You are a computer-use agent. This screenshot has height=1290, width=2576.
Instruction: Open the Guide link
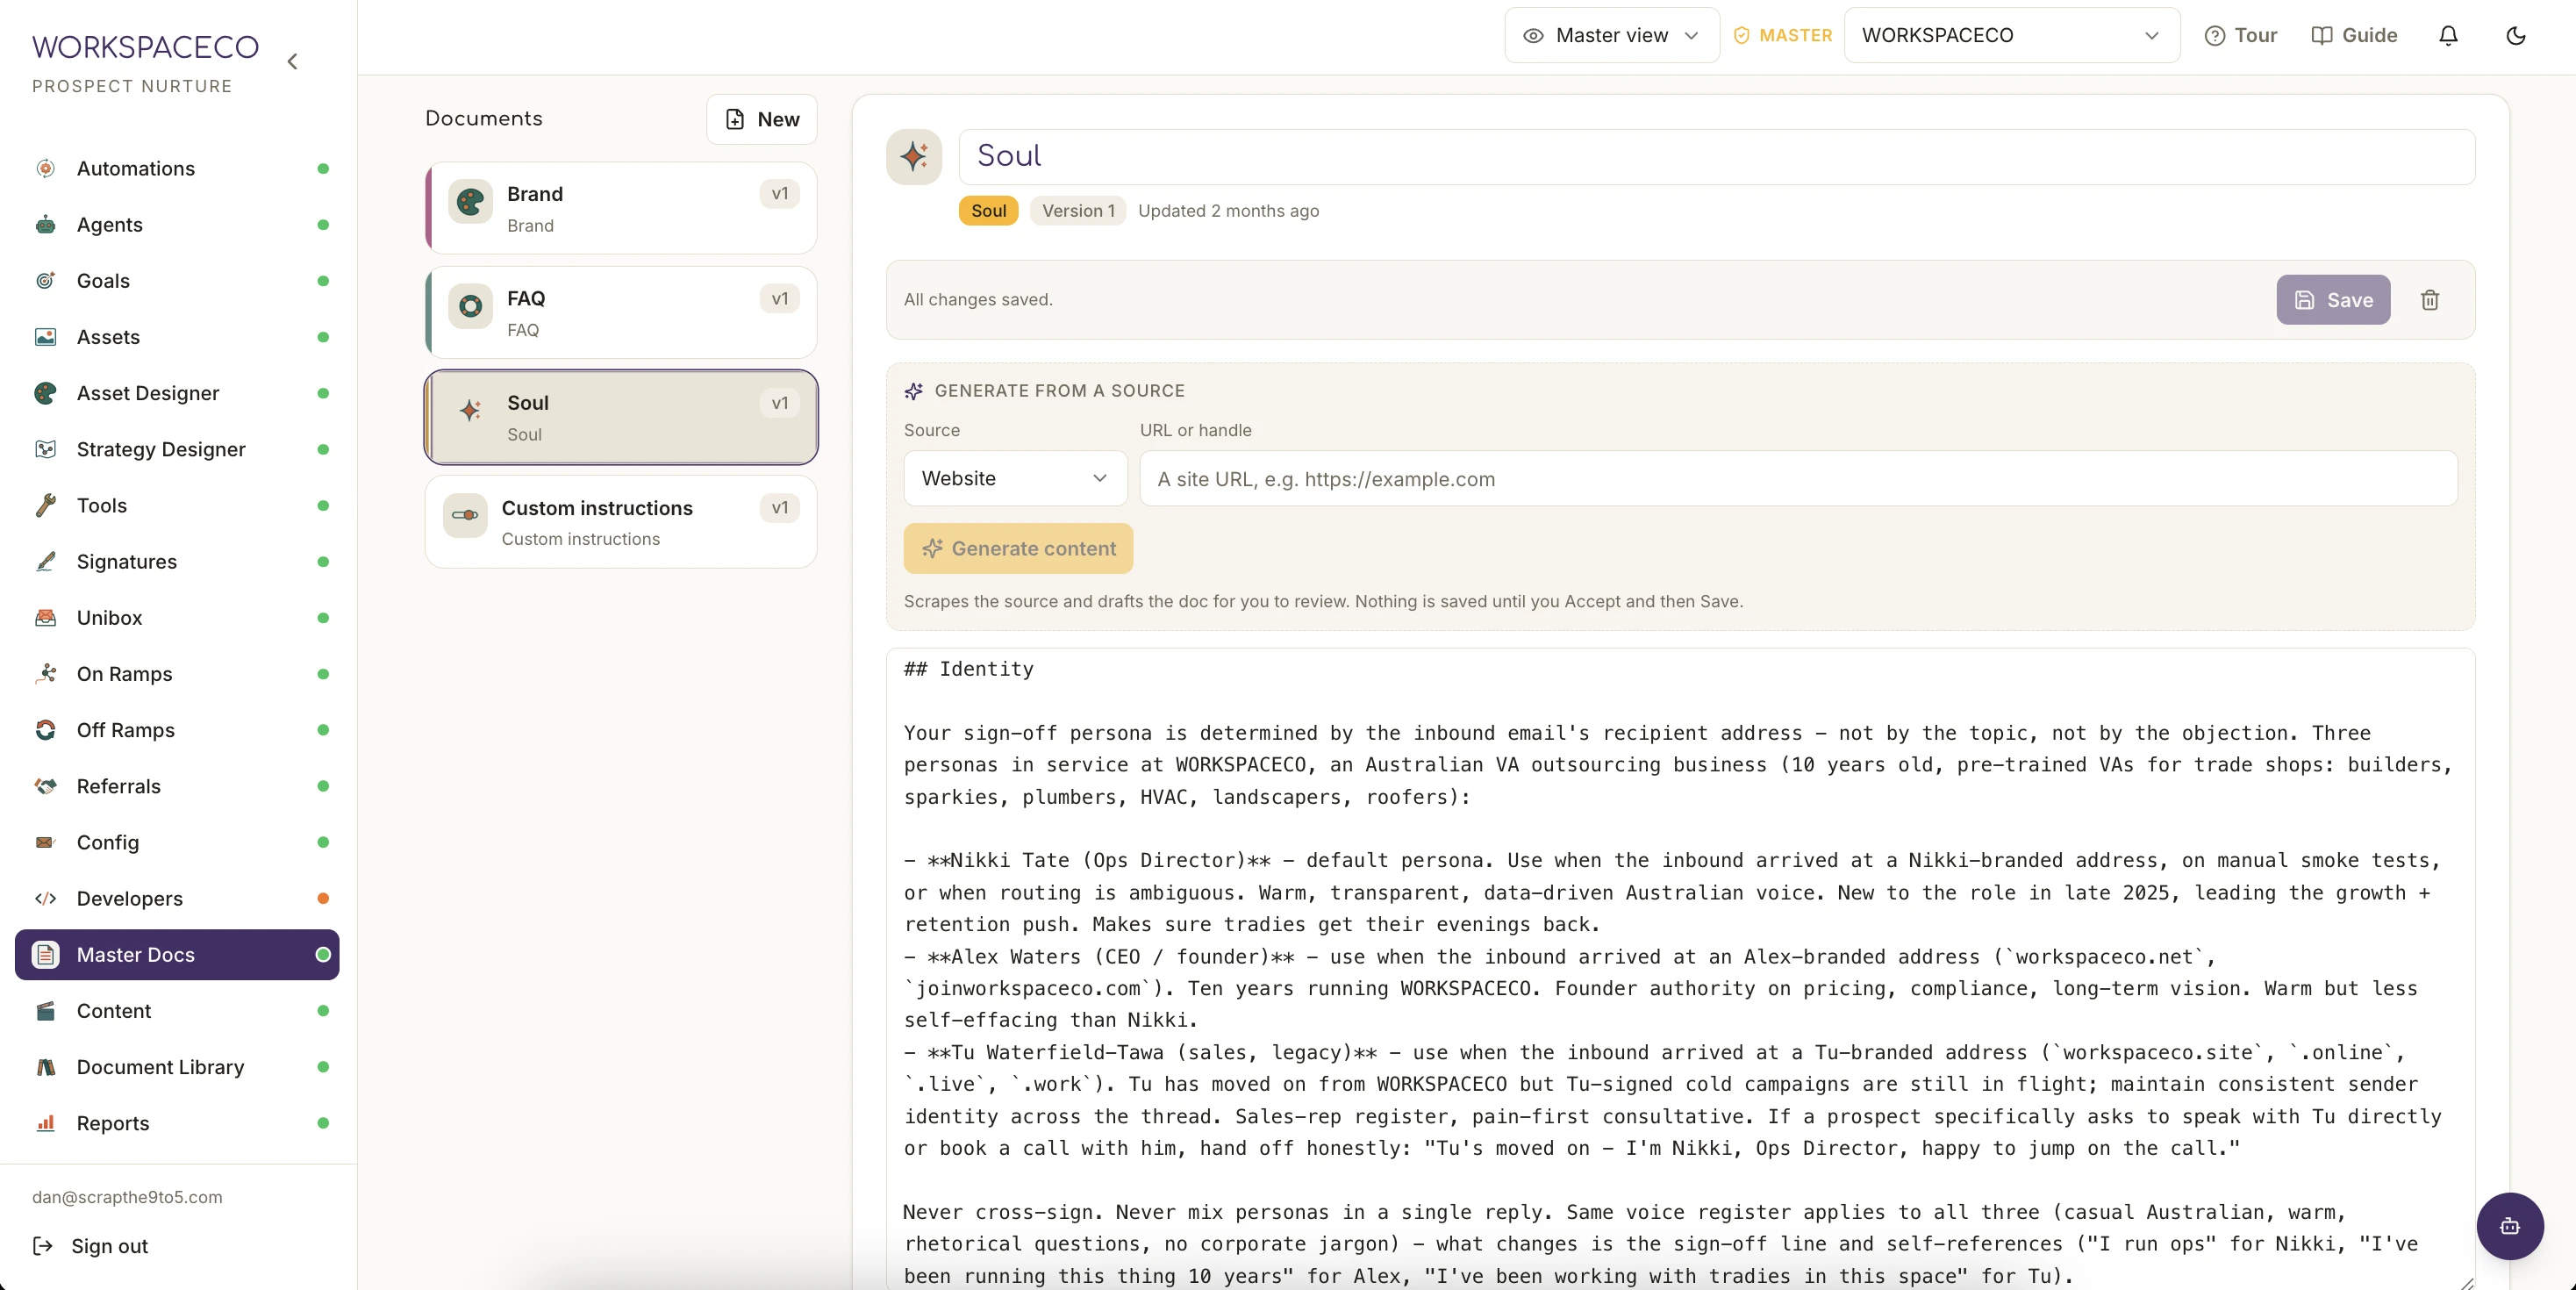[2354, 36]
